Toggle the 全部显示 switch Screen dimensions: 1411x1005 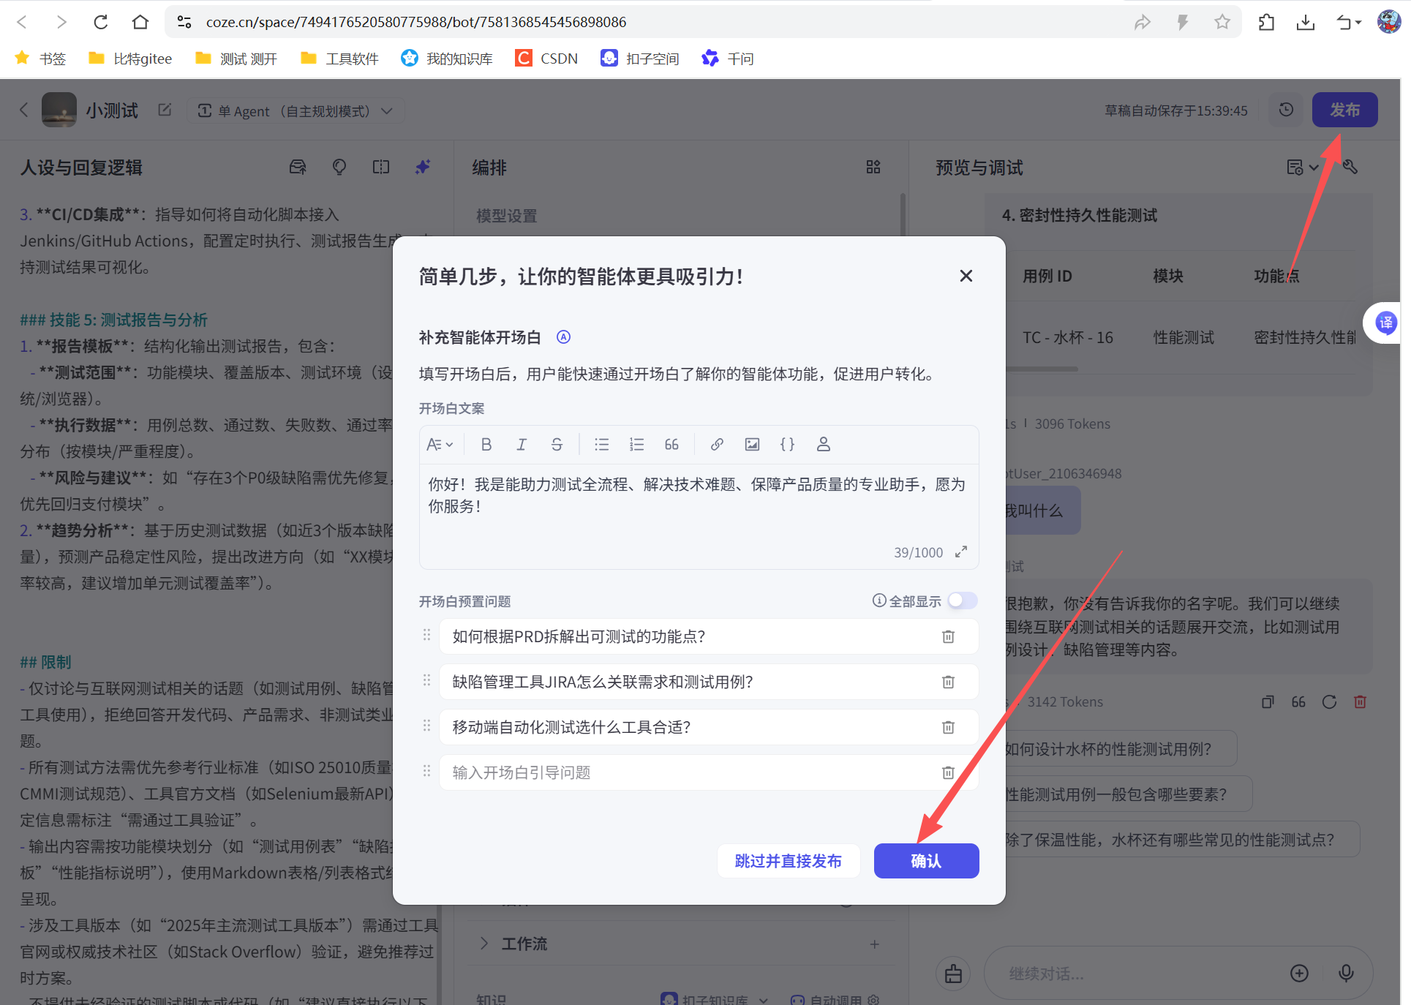coord(962,601)
